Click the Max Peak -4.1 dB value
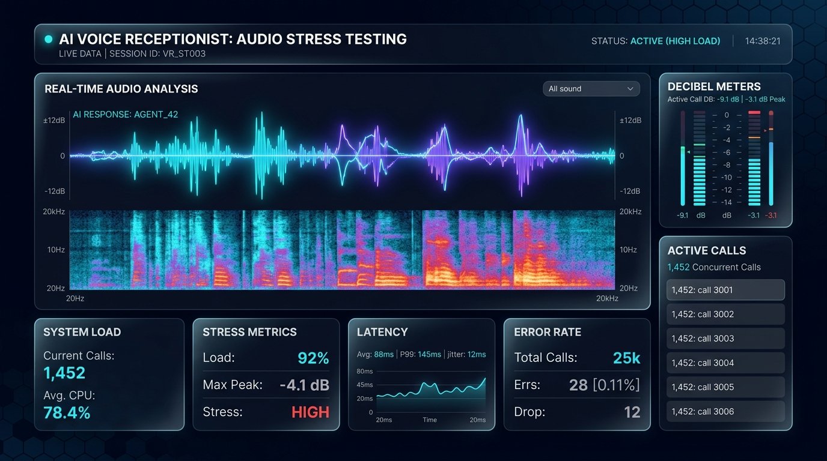 pos(304,385)
